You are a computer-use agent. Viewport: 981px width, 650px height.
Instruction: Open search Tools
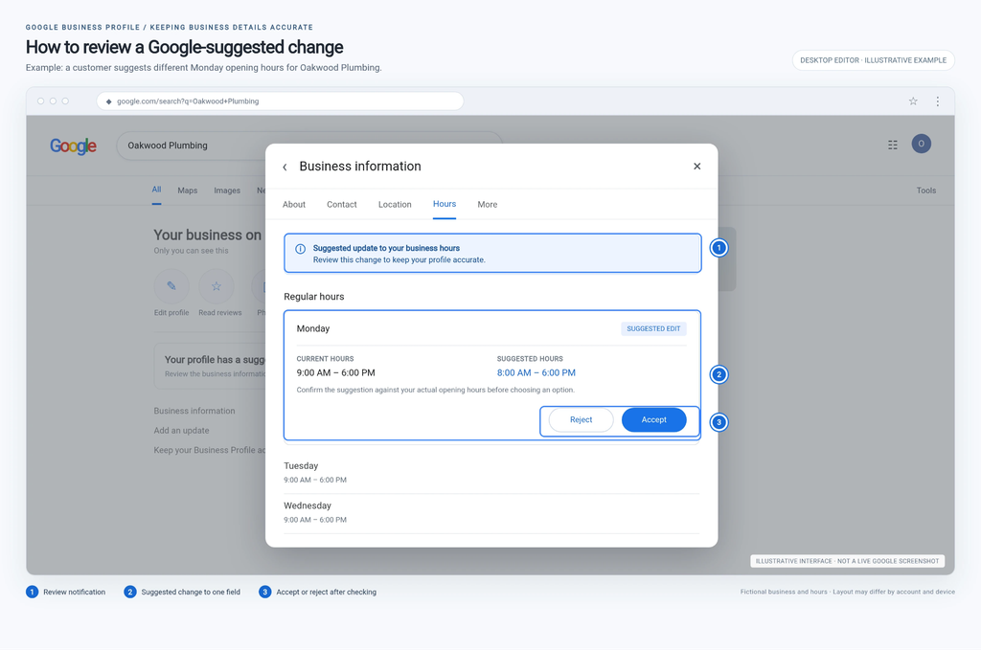click(926, 191)
